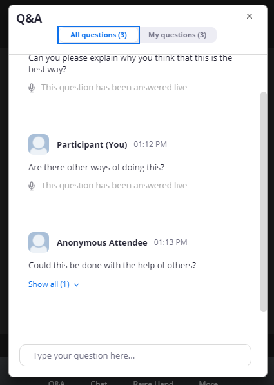Open the My questions tab
Screen dimensions: 274x385
(x=177, y=35)
